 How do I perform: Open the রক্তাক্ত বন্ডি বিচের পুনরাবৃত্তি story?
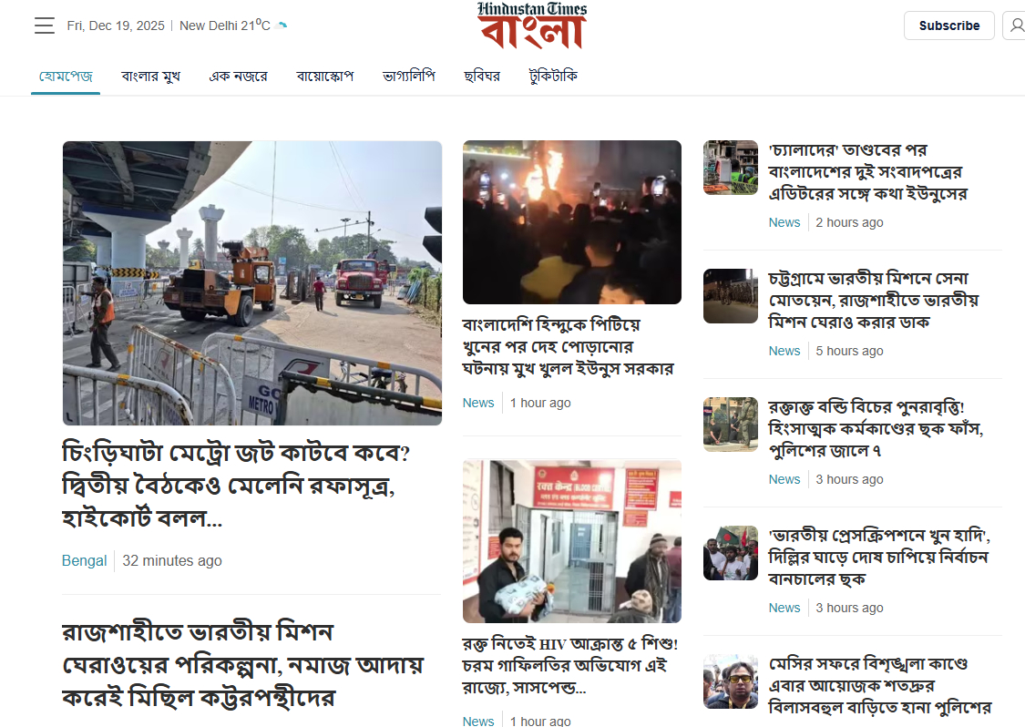pos(876,429)
